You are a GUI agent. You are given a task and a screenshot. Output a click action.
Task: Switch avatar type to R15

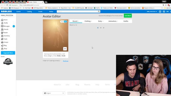point(65,22)
